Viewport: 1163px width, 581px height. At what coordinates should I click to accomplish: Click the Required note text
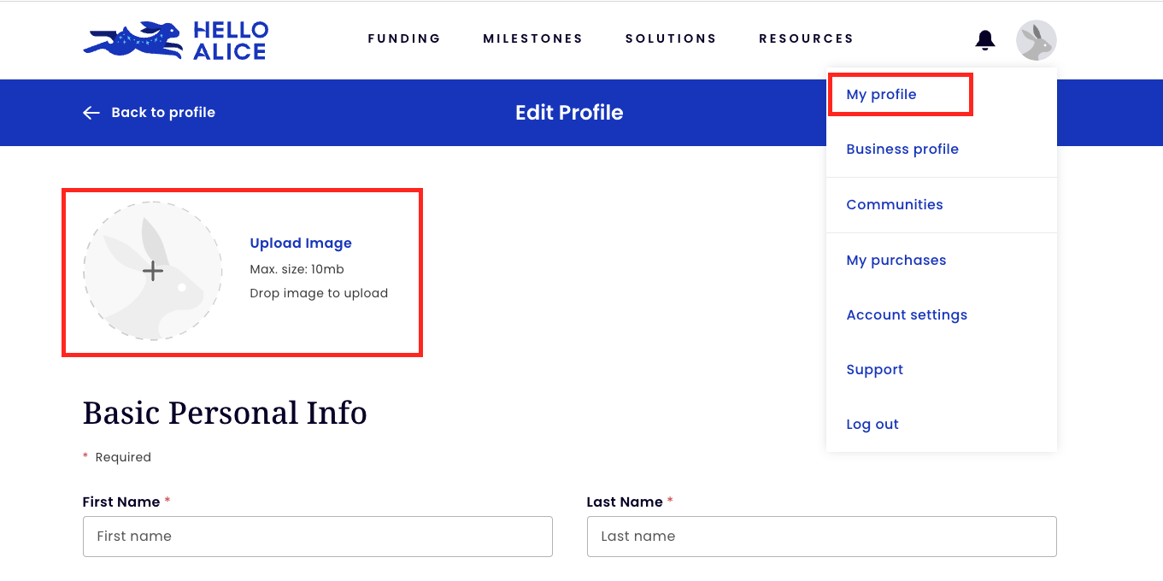point(123,457)
